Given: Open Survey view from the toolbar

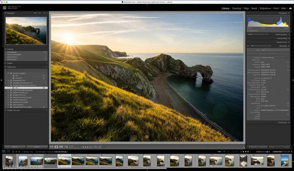Looking at the screenshot, I should 66,147.
